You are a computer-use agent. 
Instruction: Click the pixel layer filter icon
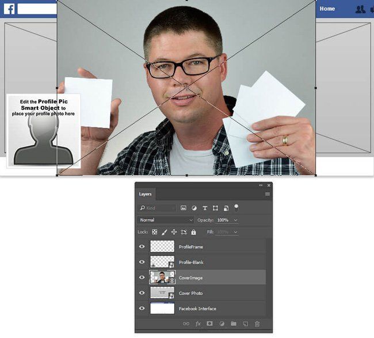pos(184,208)
